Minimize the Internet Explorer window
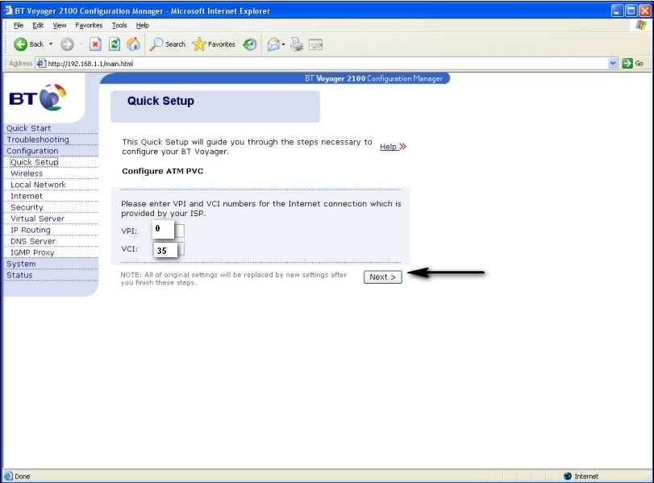654x483 pixels. pyautogui.click(x=617, y=10)
